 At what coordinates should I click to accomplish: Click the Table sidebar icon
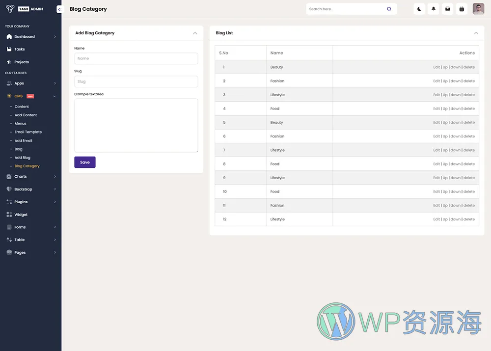[x=9, y=240]
